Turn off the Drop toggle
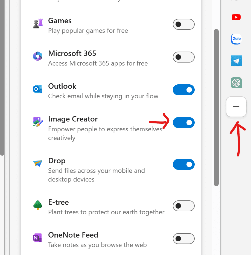The width and height of the screenshot is (251, 255). pyautogui.click(x=184, y=164)
